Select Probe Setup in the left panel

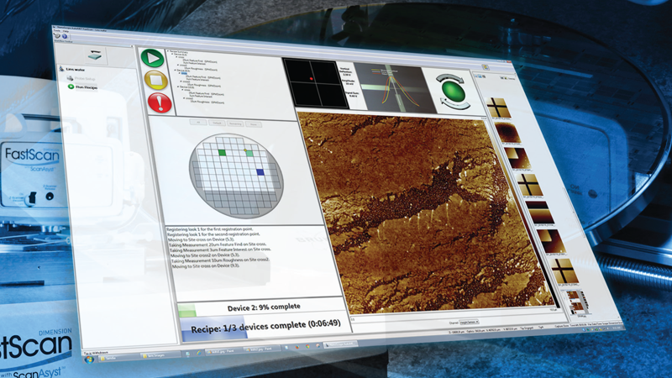84,77
